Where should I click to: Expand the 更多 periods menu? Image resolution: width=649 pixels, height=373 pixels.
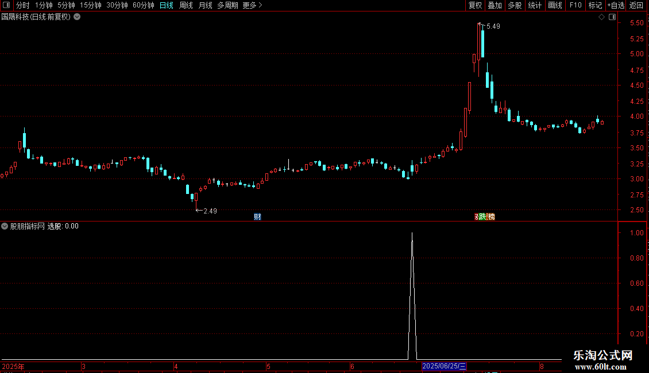[x=252, y=5]
